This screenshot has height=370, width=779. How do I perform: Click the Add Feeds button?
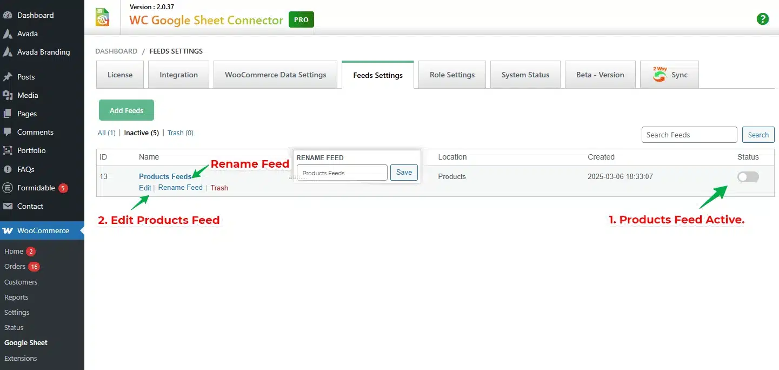pyautogui.click(x=126, y=110)
